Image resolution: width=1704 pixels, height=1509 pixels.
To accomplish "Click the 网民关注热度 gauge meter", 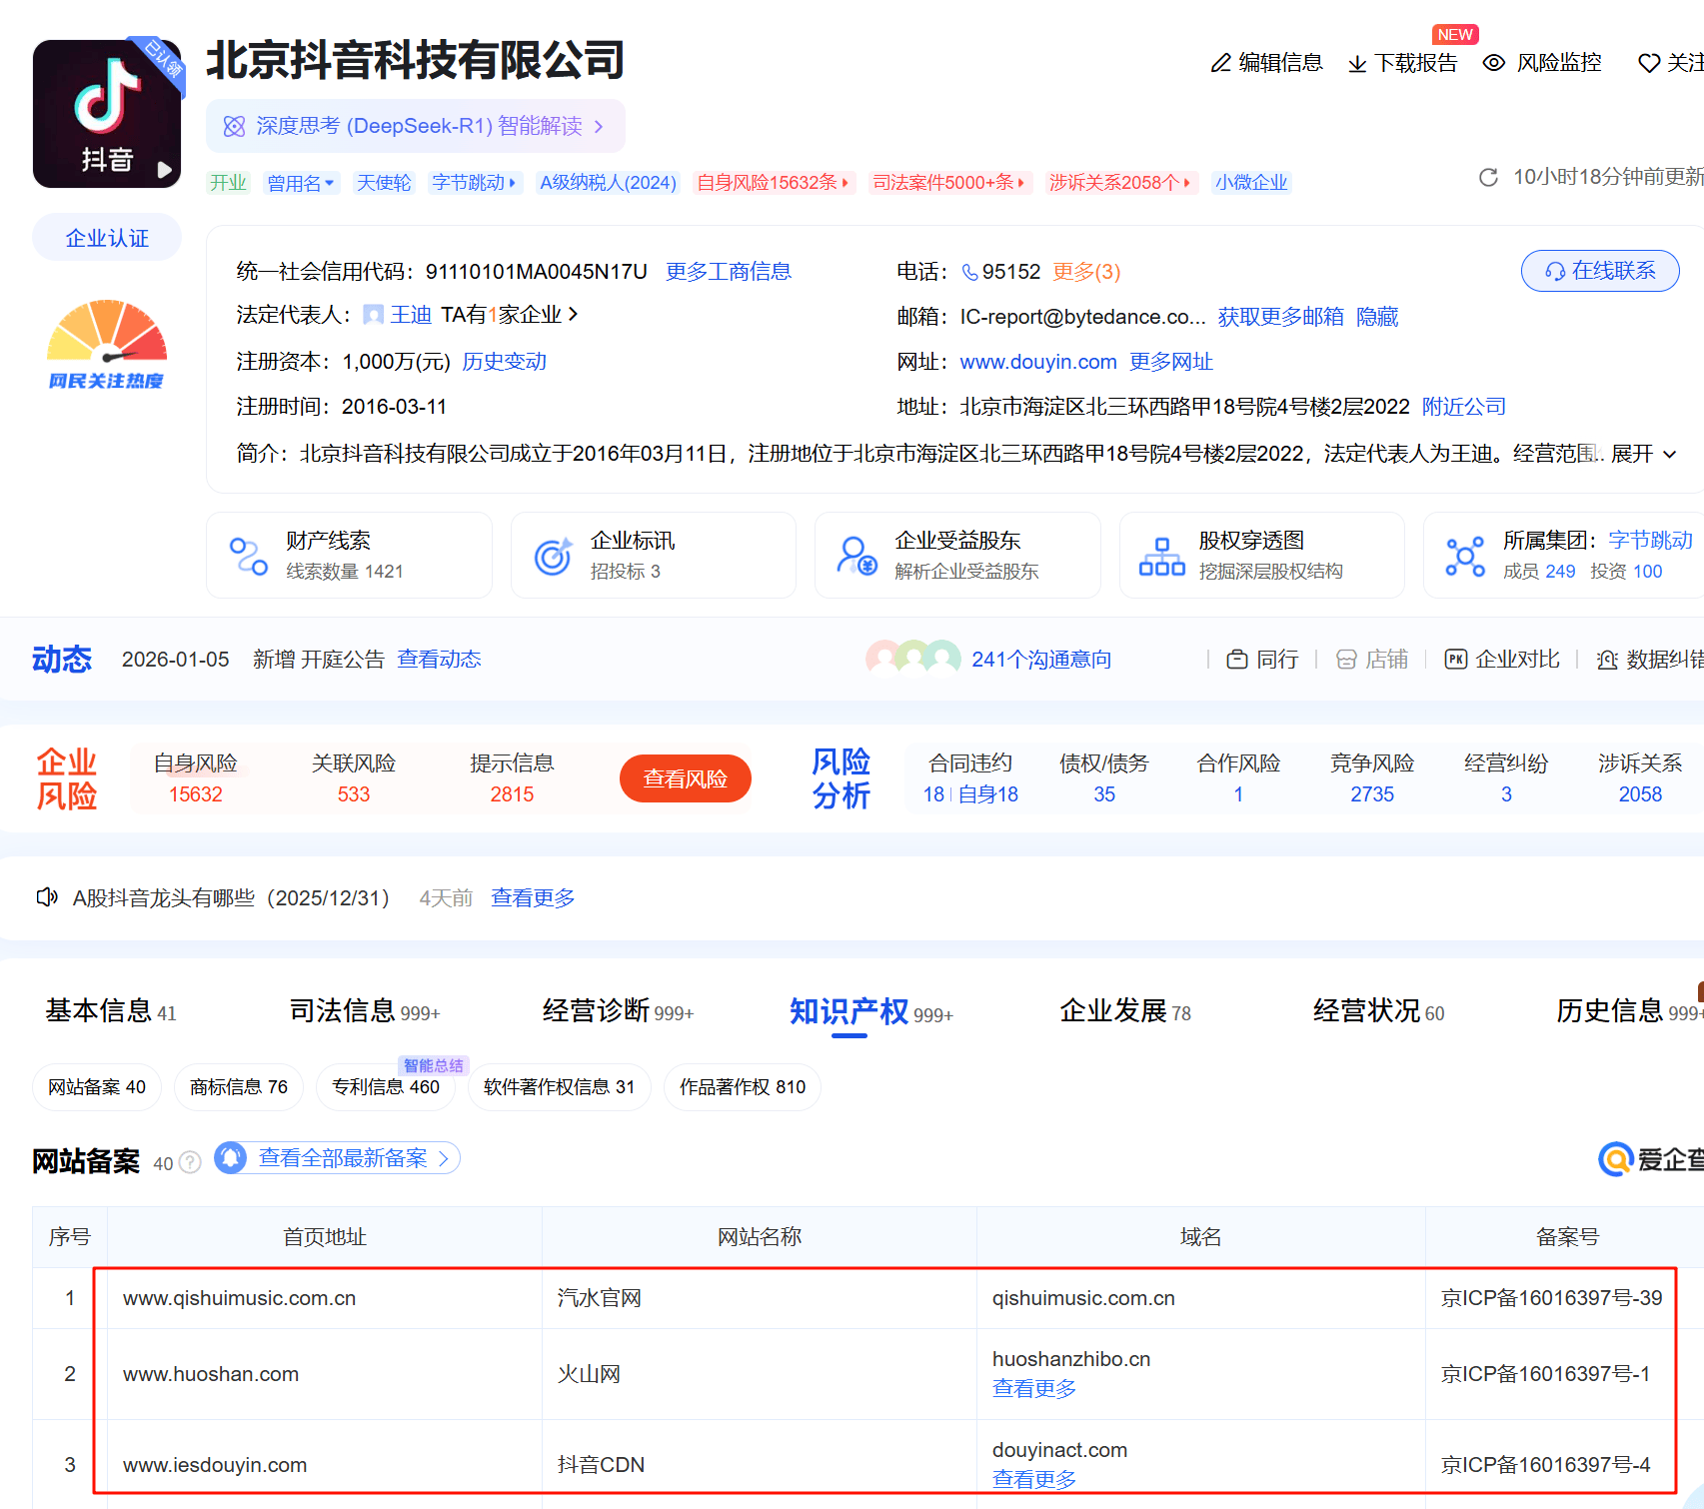I will click(107, 344).
